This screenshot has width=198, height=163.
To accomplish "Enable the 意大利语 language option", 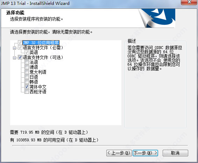I will 27,72.
